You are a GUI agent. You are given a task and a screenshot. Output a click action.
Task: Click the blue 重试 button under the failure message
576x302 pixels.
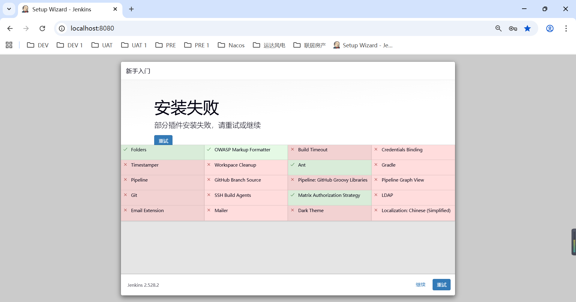(x=163, y=140)
